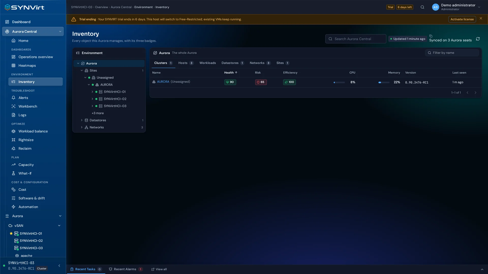Click the Filter by name field
Image resolution: width=488 pixels, height=274 pixels.
tap(452, 53)
